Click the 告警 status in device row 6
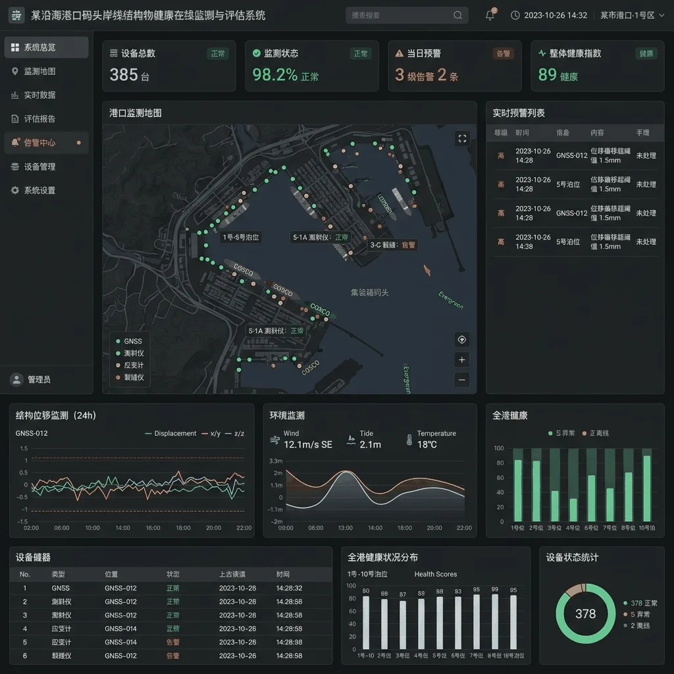The height and width of the screenshot is (674, 674). [x=173, y=656]
